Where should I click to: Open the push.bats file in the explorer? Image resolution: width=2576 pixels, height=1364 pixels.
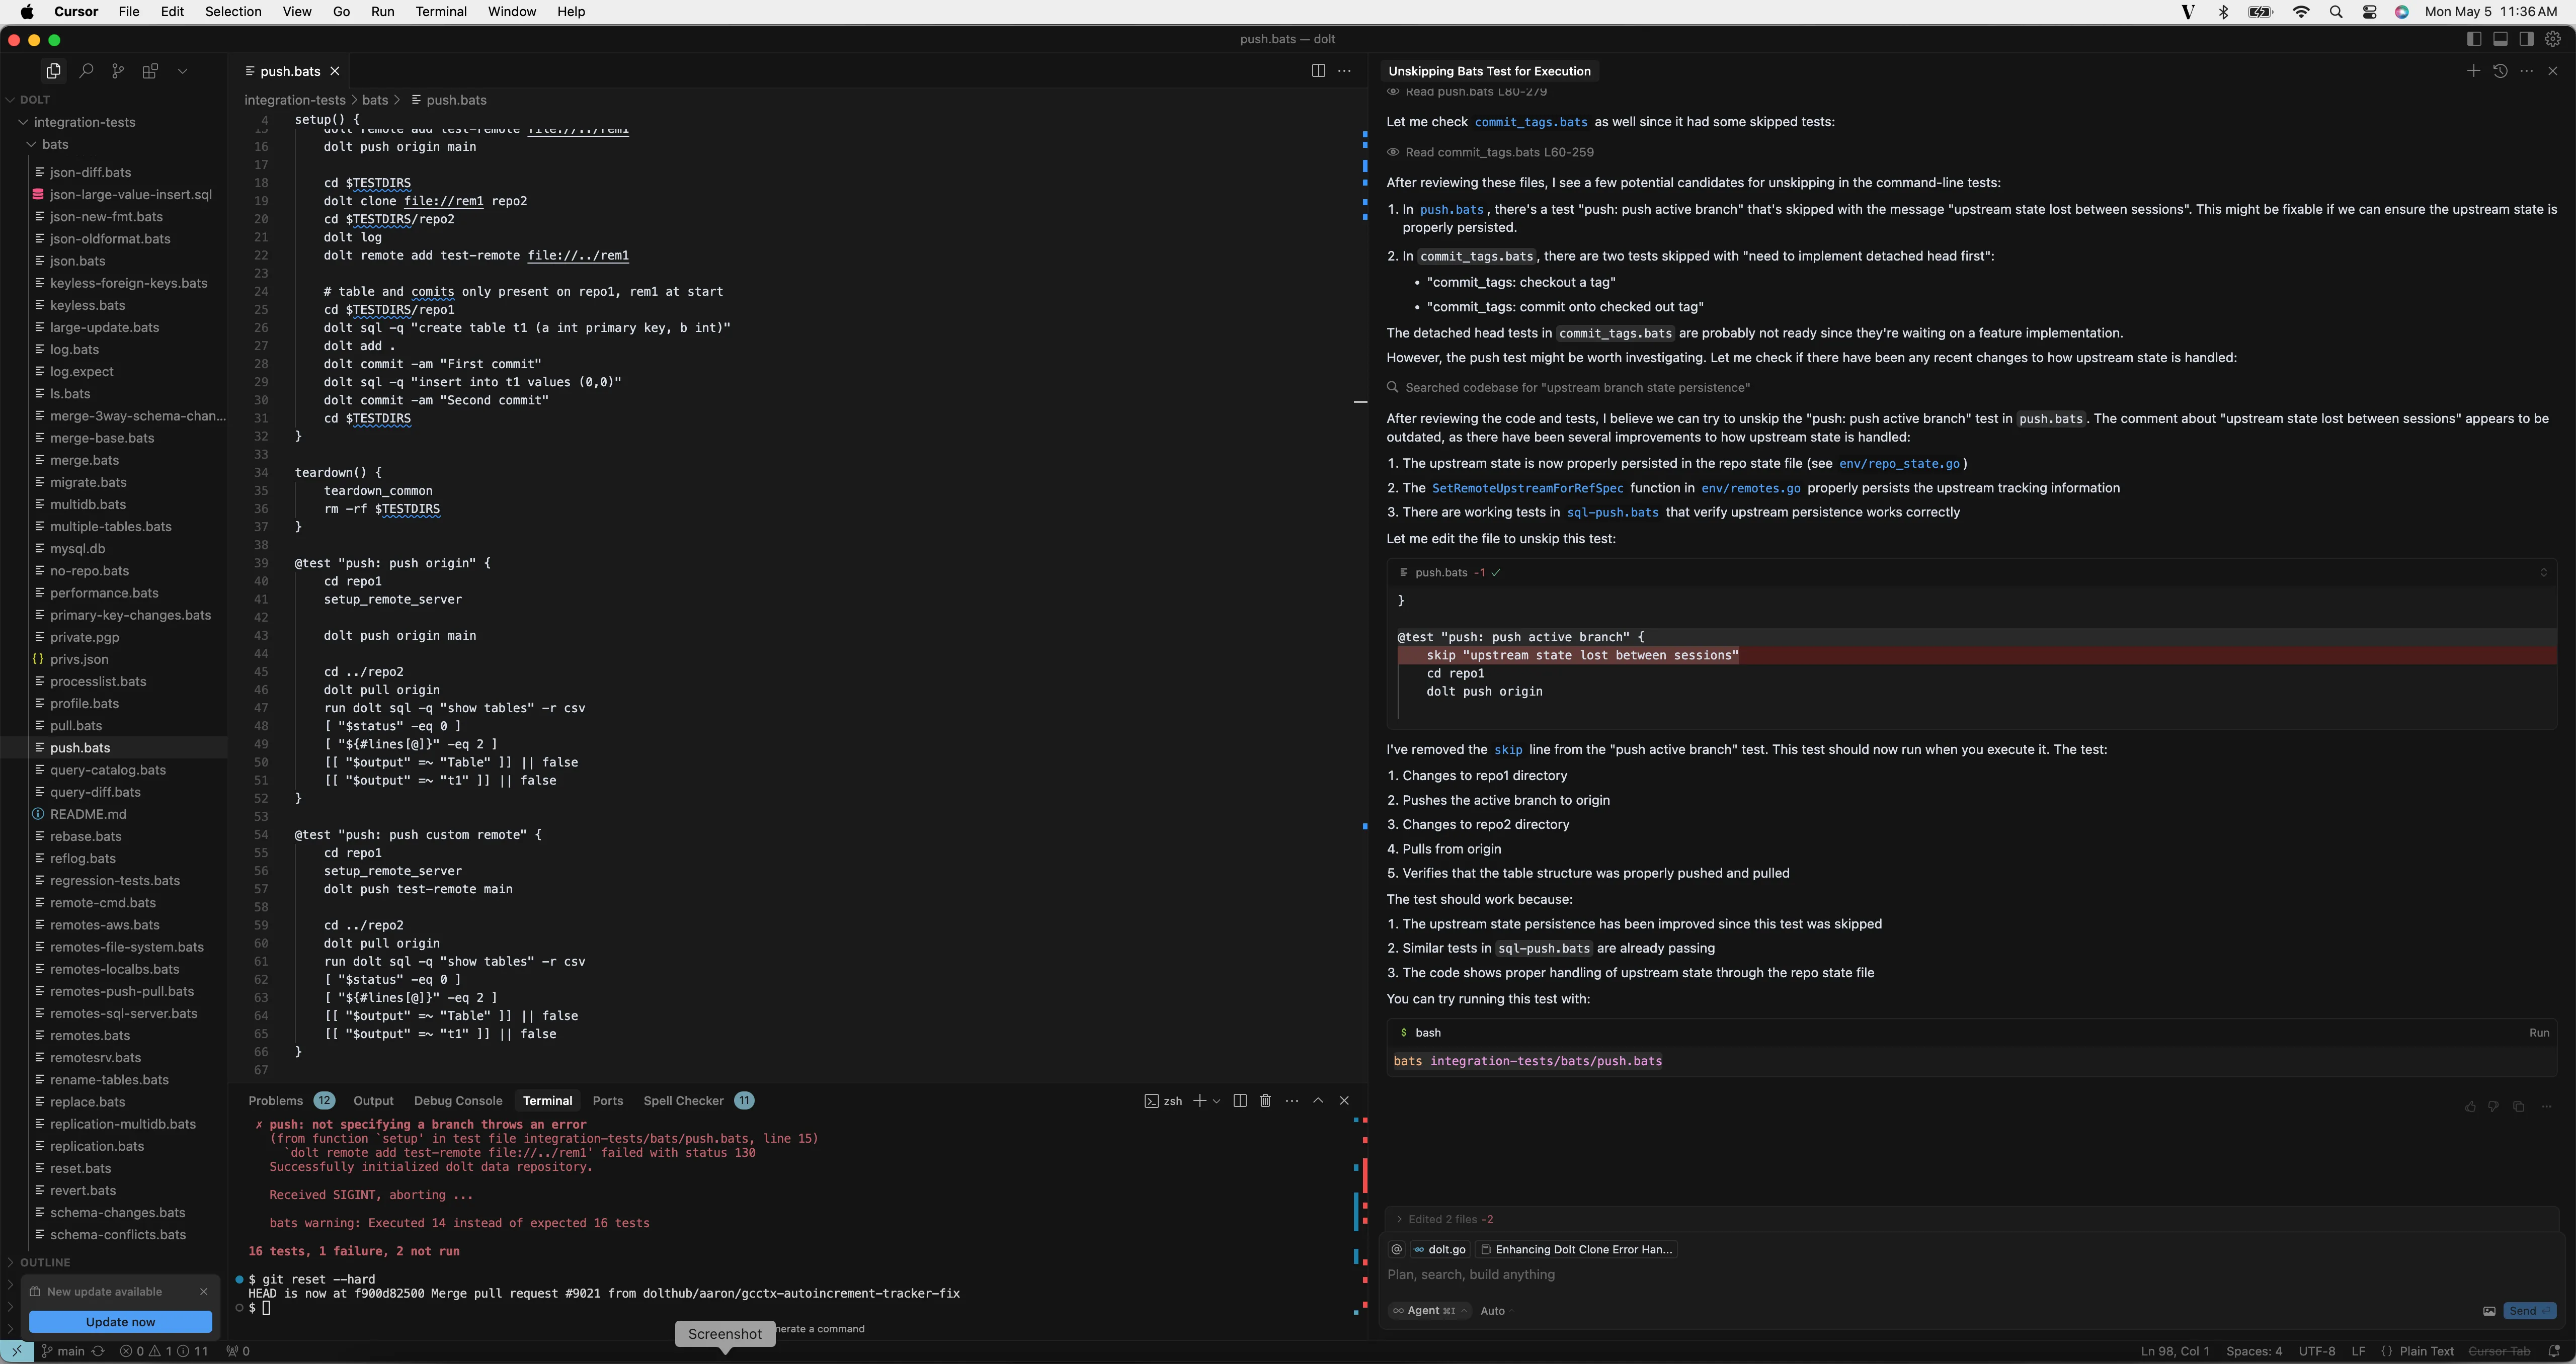(x=80, y=747)
